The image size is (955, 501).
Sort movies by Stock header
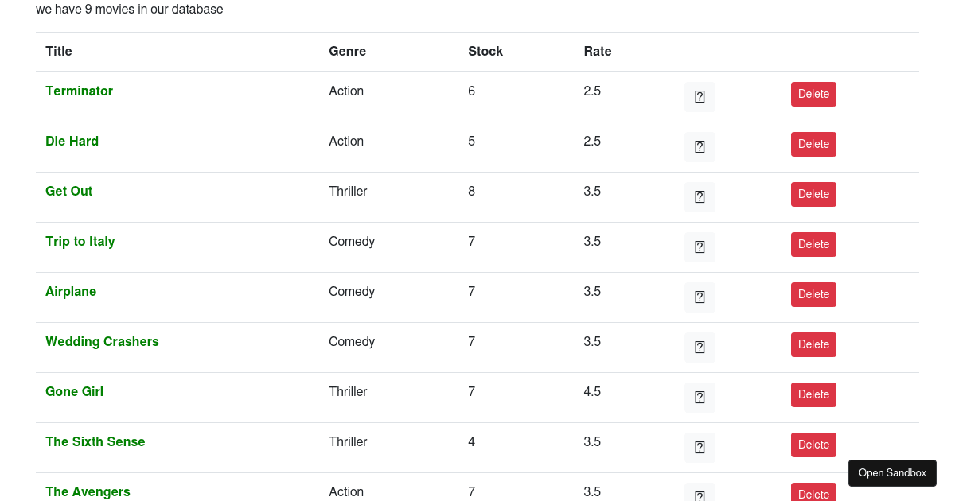pyautogui.click(x=485, y=52)
